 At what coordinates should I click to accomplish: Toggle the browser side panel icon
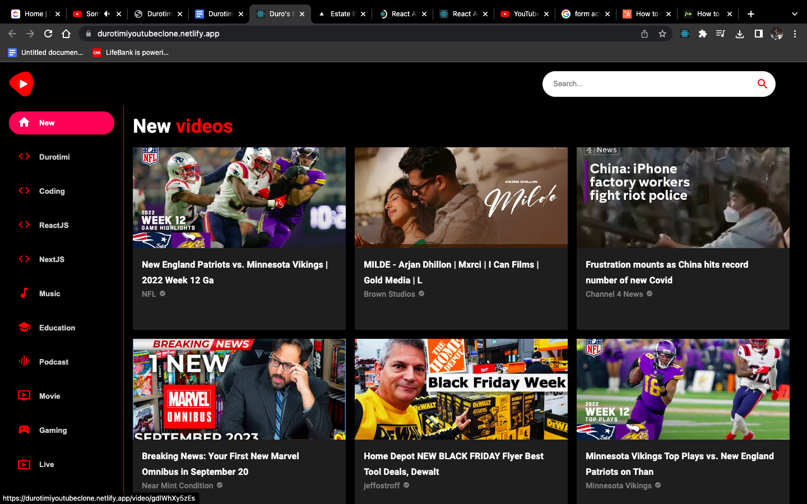758,34
